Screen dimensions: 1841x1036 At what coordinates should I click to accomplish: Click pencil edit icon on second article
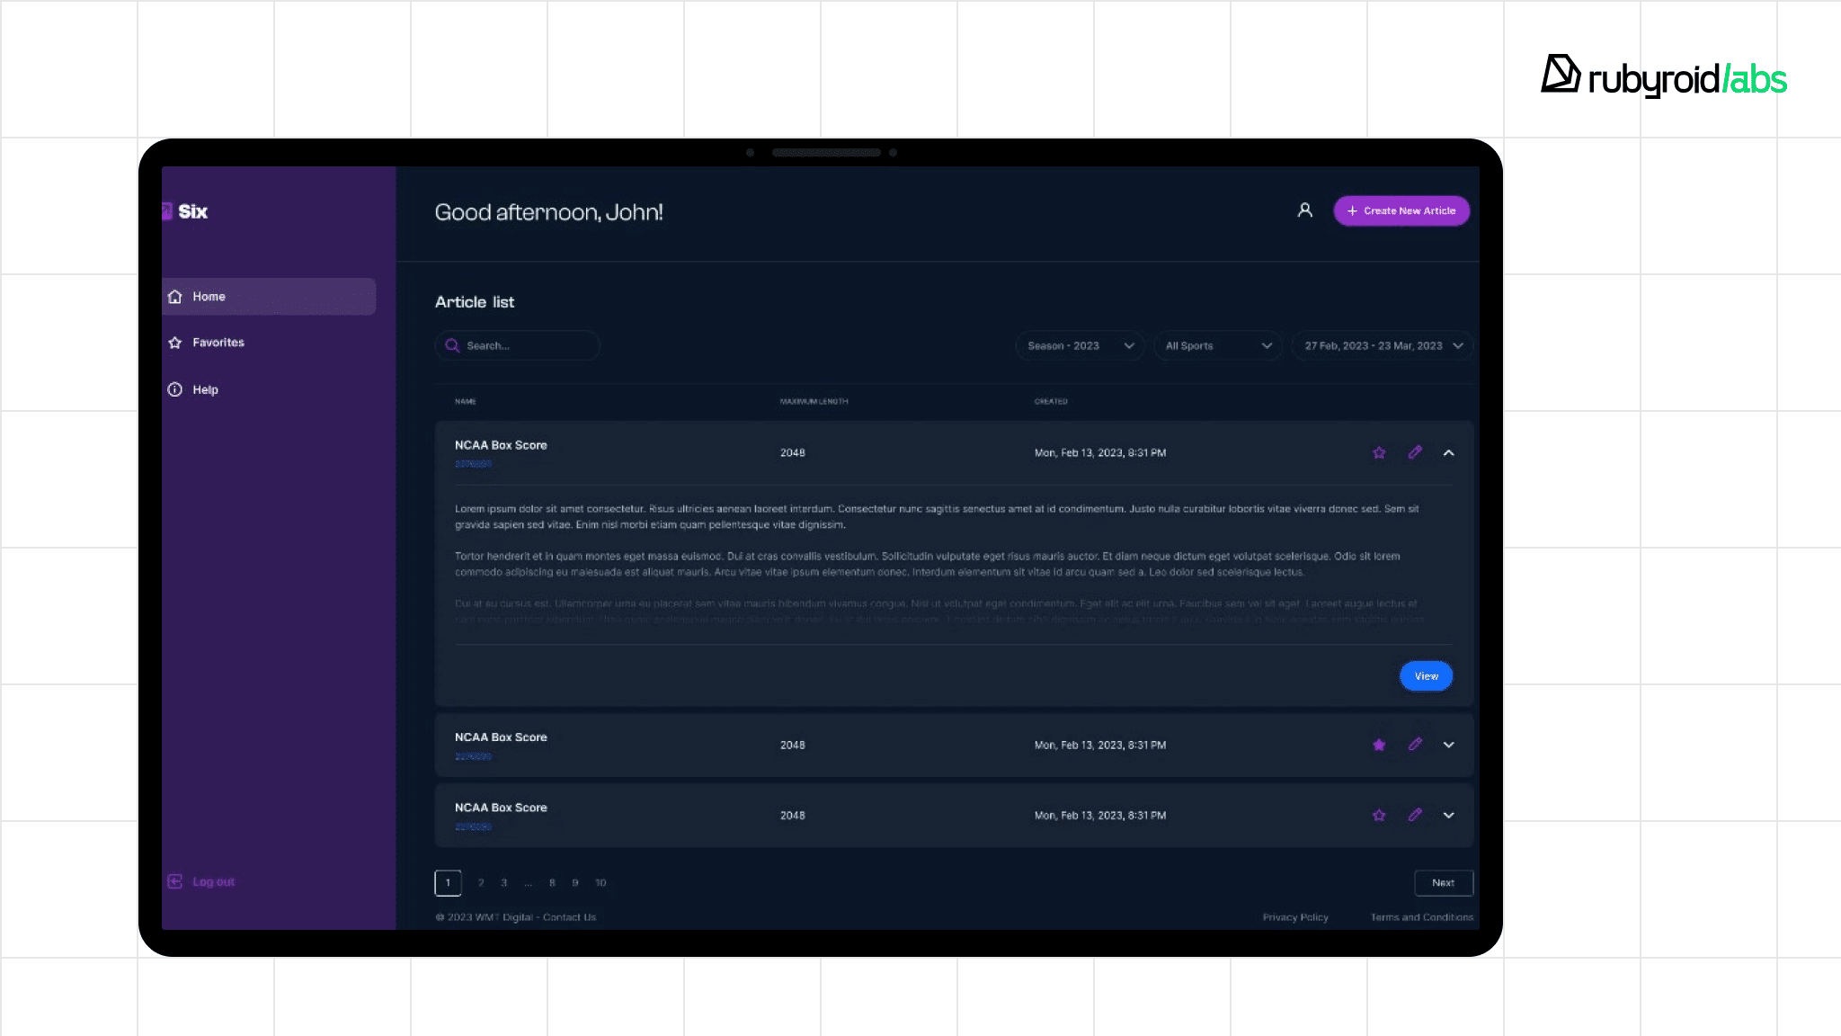1415,745
